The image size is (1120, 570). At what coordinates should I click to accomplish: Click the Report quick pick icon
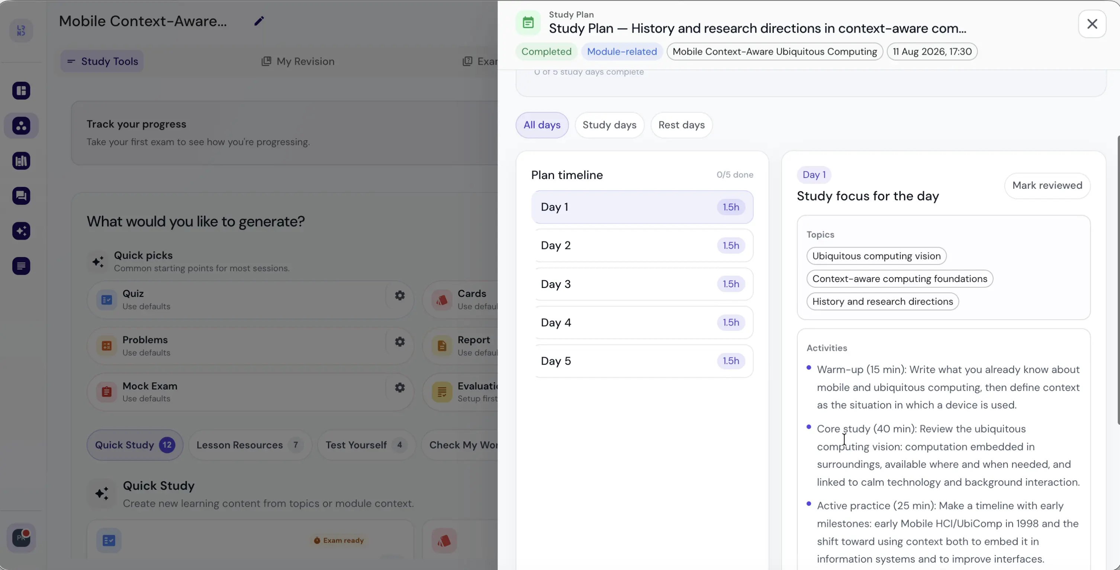tap(442, 346)
